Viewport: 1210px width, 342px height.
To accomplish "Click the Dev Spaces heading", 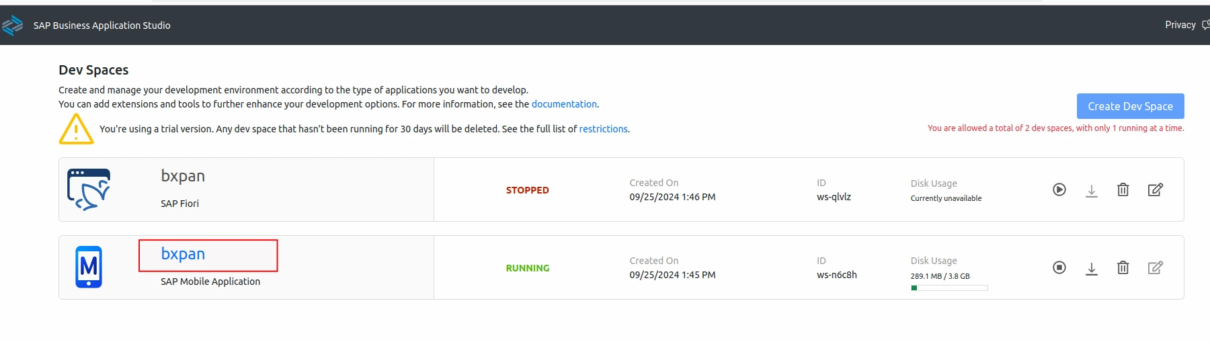I will [93, 70].
